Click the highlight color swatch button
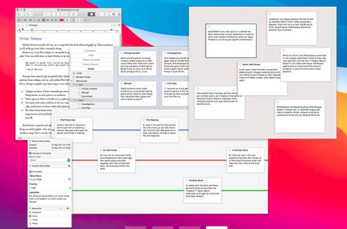 click(x=68, y=20)
